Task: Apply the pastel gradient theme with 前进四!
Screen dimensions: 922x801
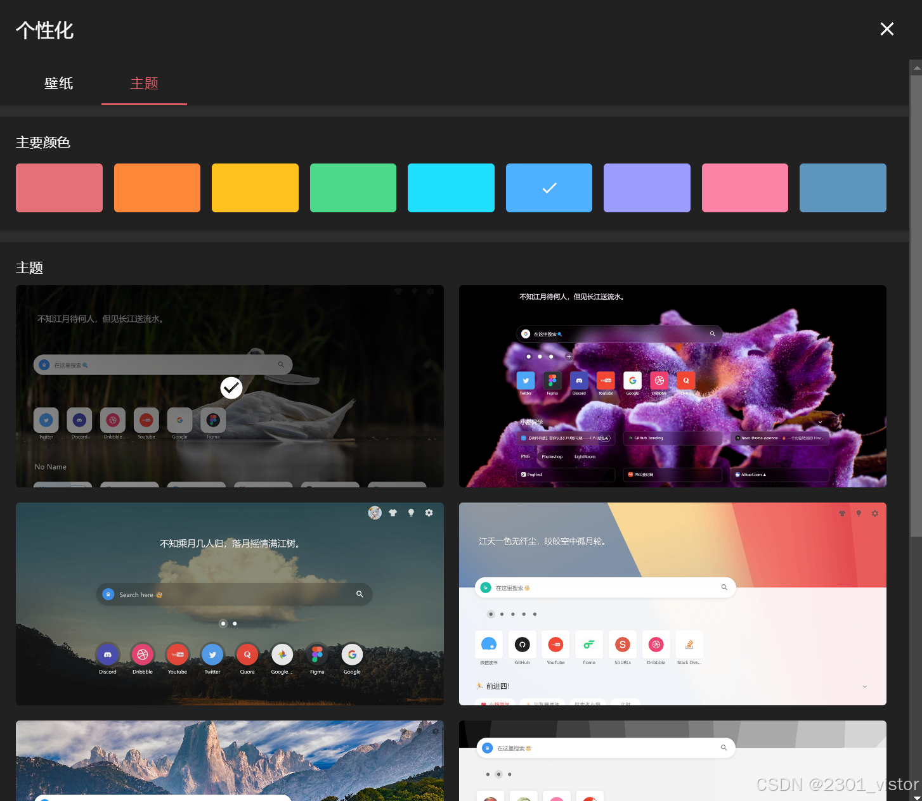Action: coord(673,604)
